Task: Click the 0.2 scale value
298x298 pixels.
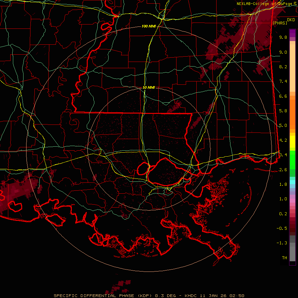Action: [283, 214]
